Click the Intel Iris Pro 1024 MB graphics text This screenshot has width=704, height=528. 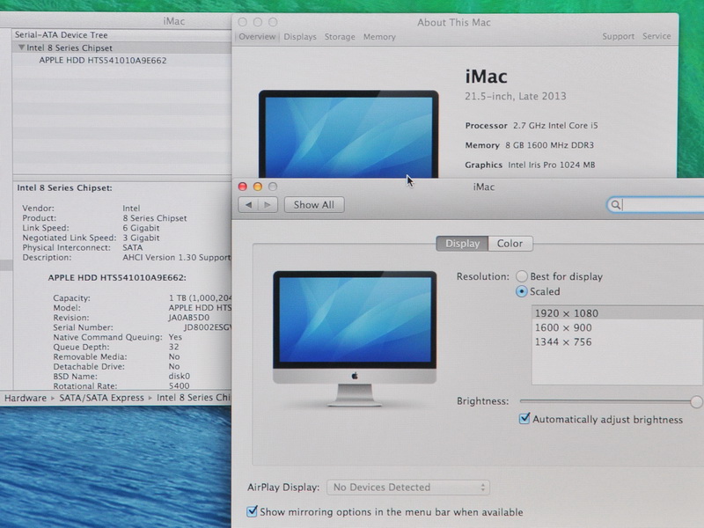[552, 165]
